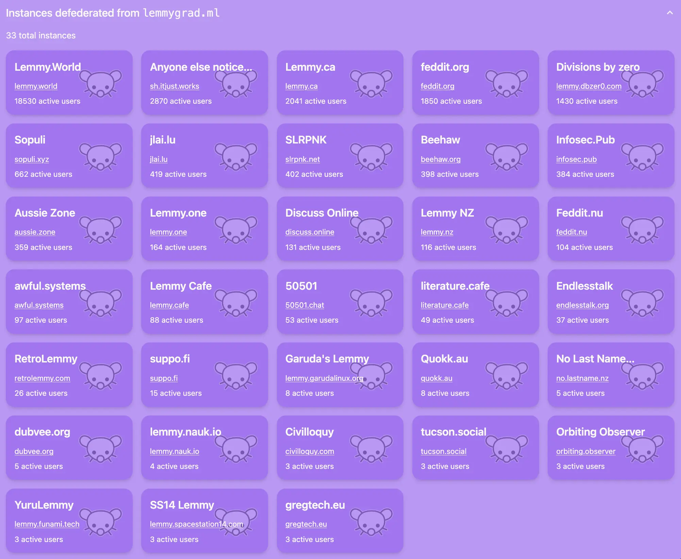Image resolution: width=681 pixels, height=559 pixels.
Task: Click the 'Anyone else notice...' card title
Action: pos(201,67)
